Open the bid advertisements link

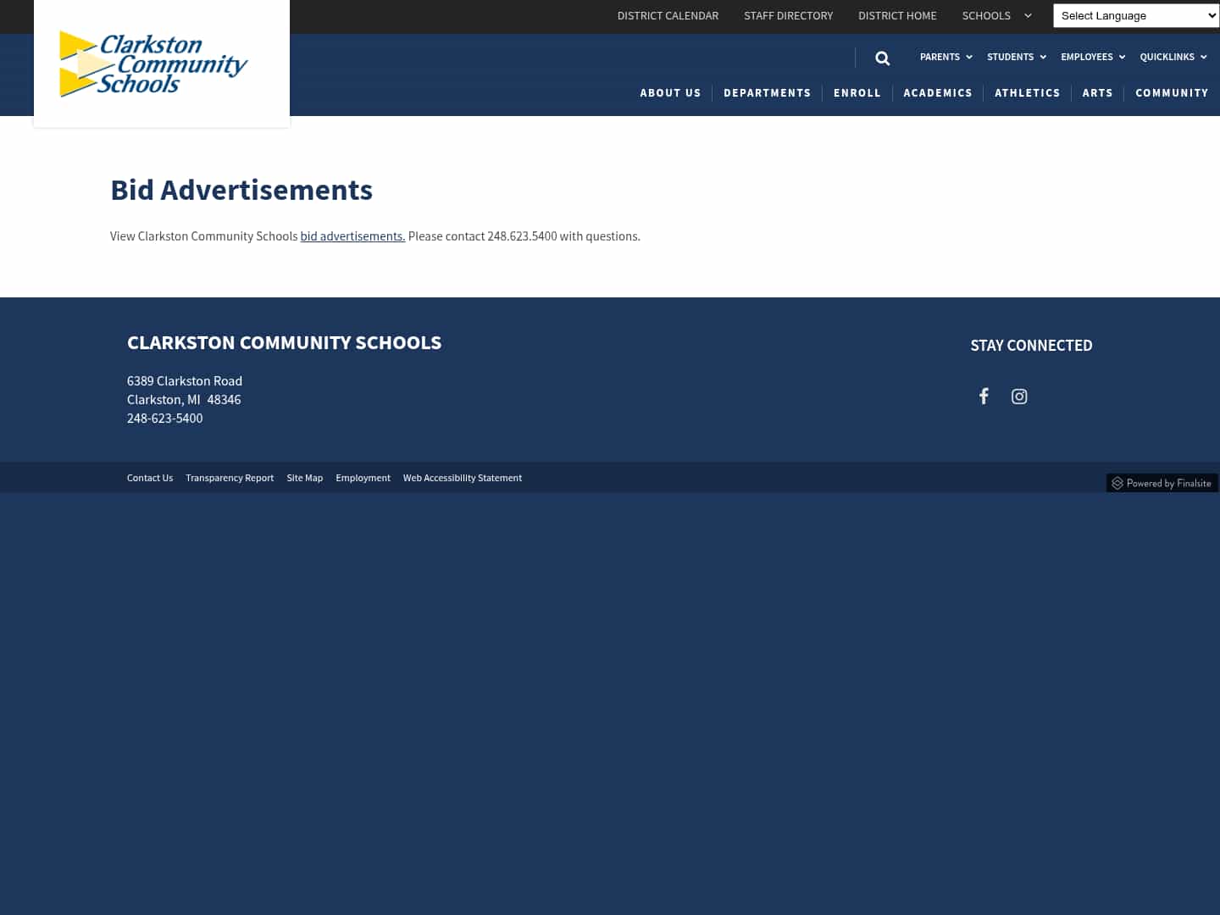[352, 236]
